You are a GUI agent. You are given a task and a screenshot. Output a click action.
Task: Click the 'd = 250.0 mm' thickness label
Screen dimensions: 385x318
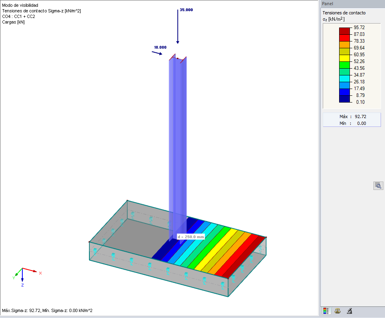(x=191, y=237)
